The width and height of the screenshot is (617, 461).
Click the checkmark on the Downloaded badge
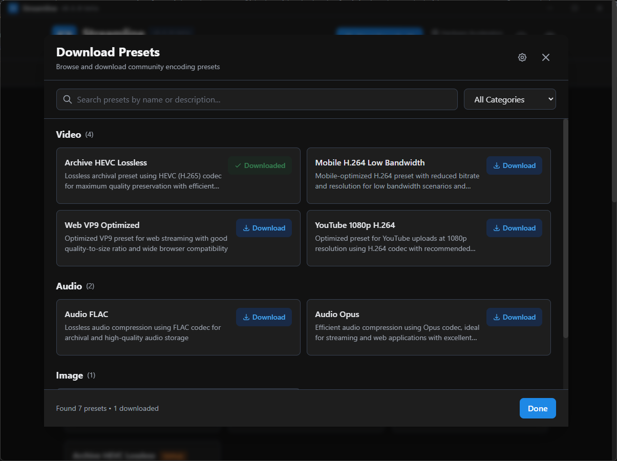pos(239,165)
